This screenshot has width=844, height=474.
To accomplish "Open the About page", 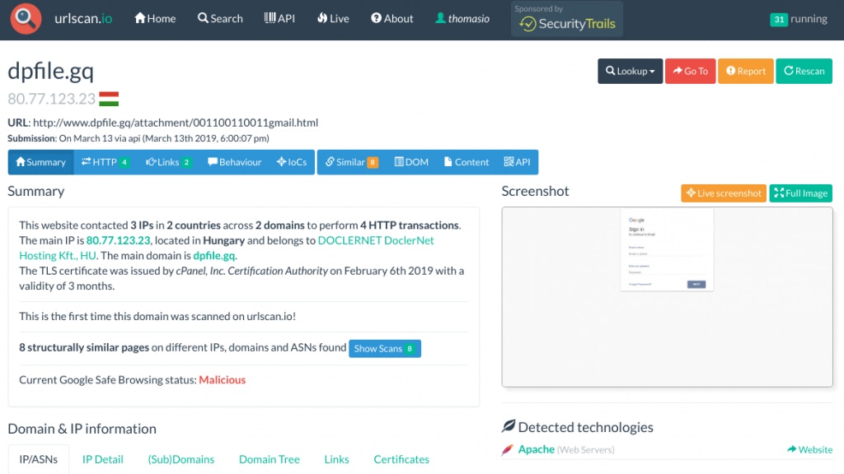I will click(x=392, y=18).
